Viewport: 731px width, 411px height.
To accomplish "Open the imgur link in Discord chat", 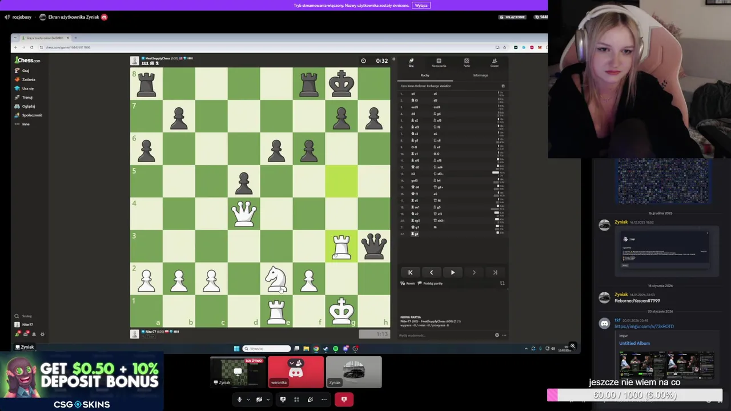I will pos(644,327).
